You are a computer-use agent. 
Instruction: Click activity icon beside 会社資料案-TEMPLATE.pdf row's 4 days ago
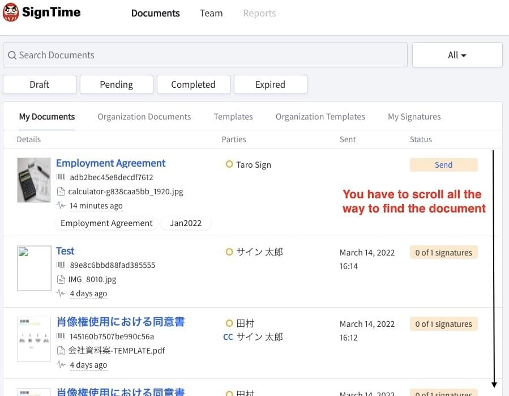click(61, 364)
